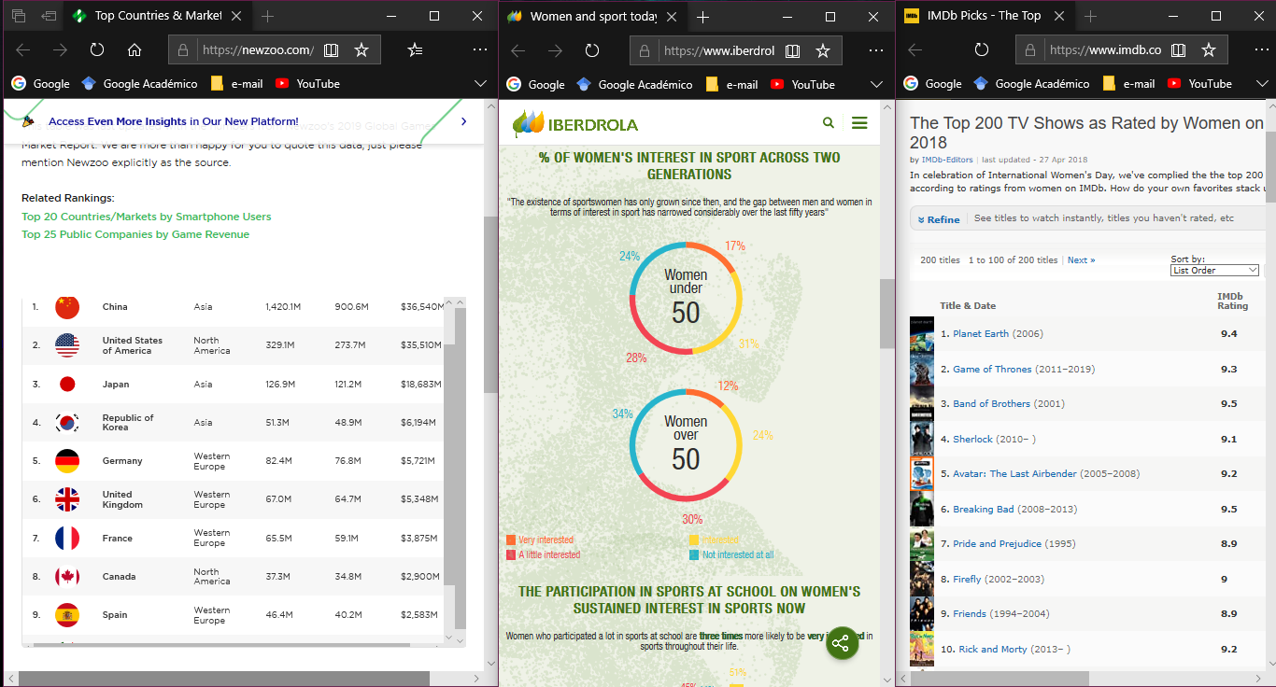
Task: Click Avatar: The Last Airbender poster thumbnail
Action: point(921,474)
